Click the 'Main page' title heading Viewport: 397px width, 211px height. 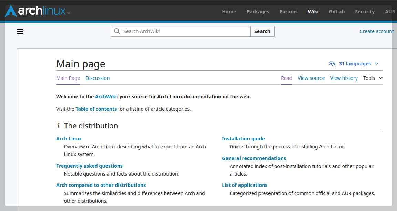[81, 64]
